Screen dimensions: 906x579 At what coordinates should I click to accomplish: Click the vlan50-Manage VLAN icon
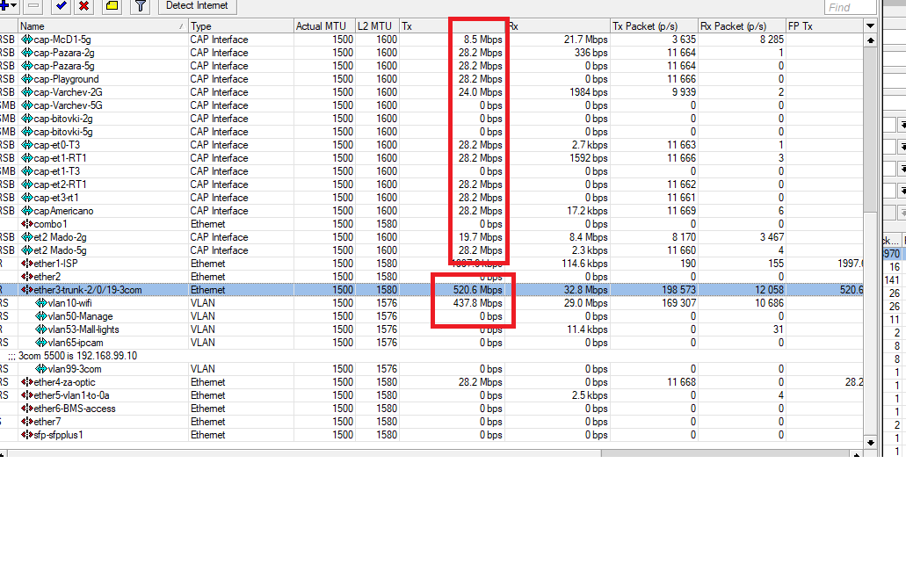(x=41, y=316)
